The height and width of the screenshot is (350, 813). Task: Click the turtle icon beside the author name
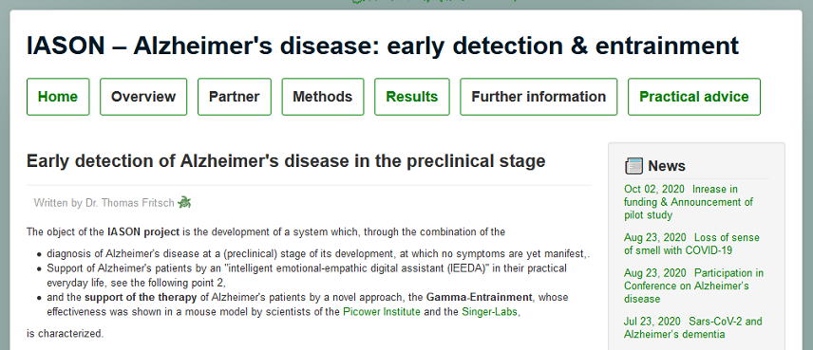click(184, 202)
